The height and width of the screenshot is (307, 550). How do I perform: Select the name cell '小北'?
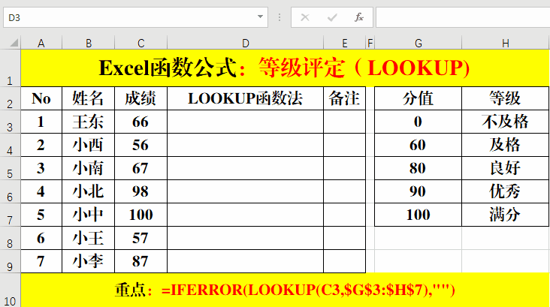click(89, 191)
